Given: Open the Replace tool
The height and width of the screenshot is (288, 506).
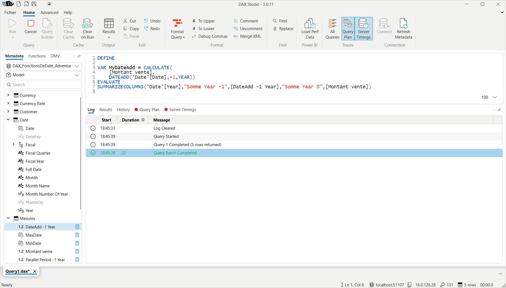Looking at the screenshot, I should click(x=283, y=28).
